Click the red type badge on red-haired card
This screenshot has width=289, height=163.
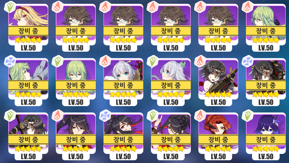pos(200,115)
